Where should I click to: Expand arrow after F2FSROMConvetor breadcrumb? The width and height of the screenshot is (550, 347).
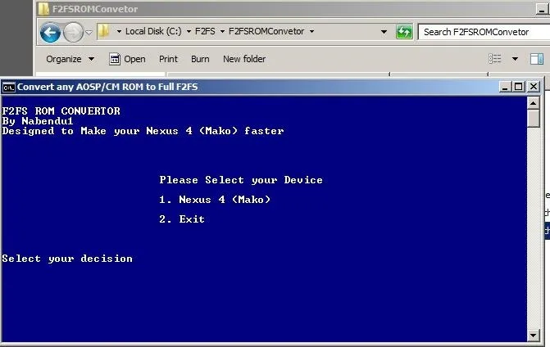pos(311,32)
